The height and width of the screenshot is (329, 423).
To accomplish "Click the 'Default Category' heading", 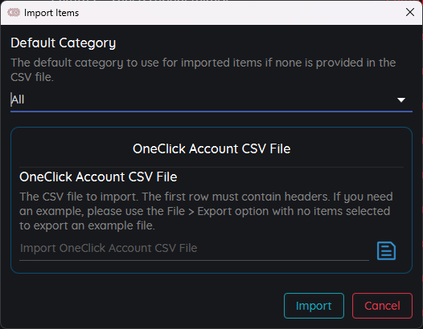I will [x=63, y=43].
